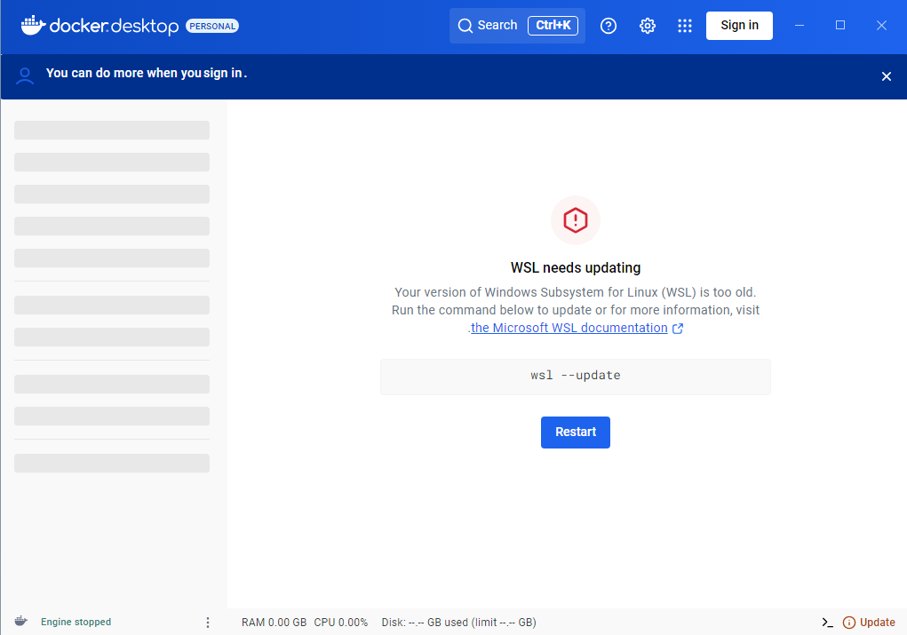Image resolution: width=907 pixels, height=635 pixels.
Task: Open the terminal from status bar
Action: pos(827,623)
